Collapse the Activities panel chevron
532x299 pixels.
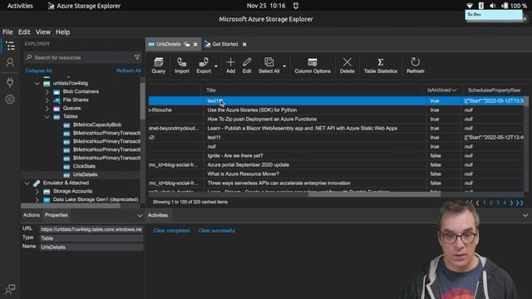pos(525,216)
